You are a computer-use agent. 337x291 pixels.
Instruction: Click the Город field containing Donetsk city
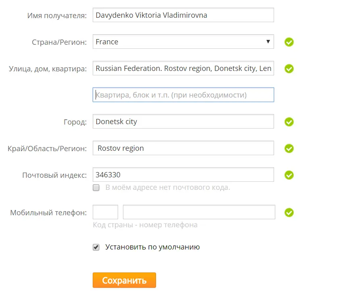tap(183, 121)
